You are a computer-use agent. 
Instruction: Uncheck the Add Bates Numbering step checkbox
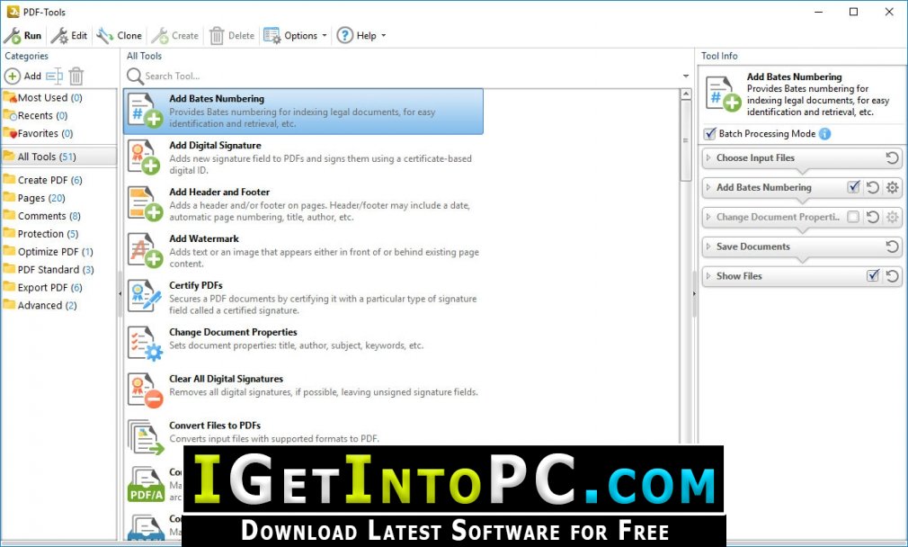(853, 186)
